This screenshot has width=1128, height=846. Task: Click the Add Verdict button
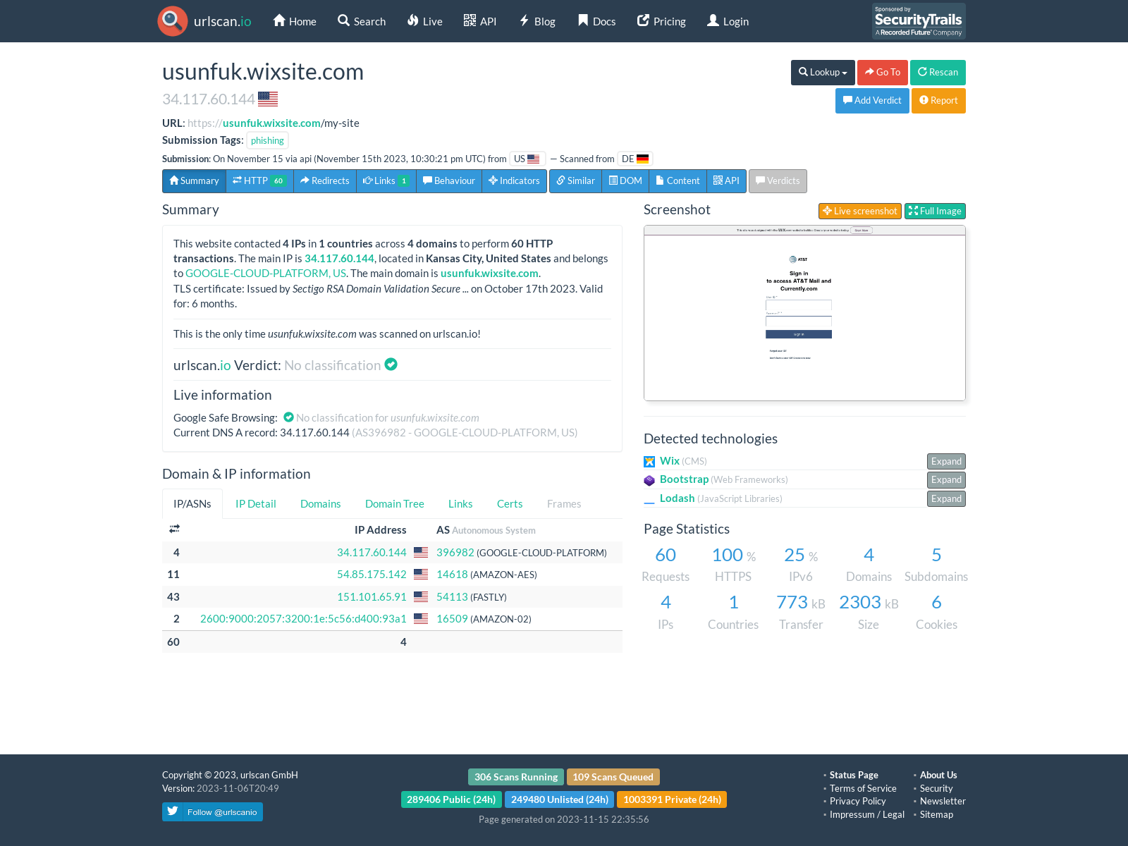(x=872, y=101)
